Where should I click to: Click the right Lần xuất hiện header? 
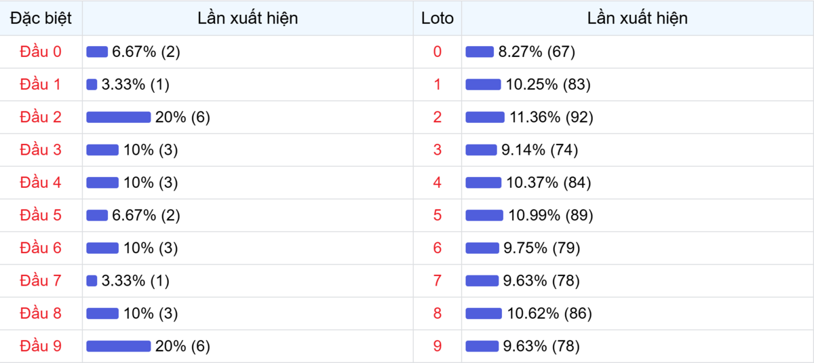pyautogui.click(x=637, y=18)
